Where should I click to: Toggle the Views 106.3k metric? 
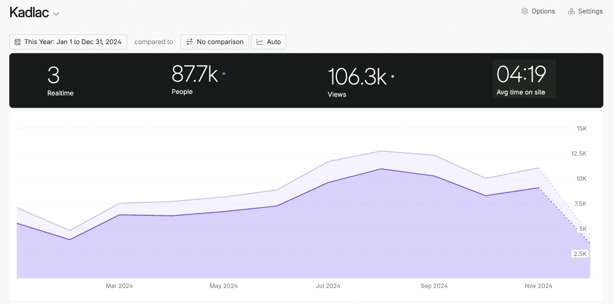pos(357,82)
